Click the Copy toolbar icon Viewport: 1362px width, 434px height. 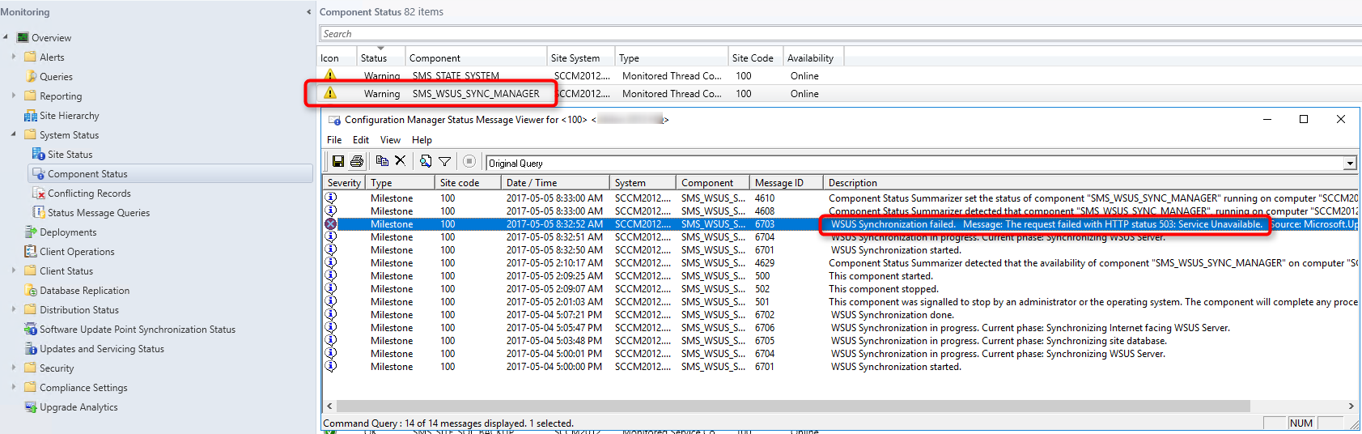(382, 161)
